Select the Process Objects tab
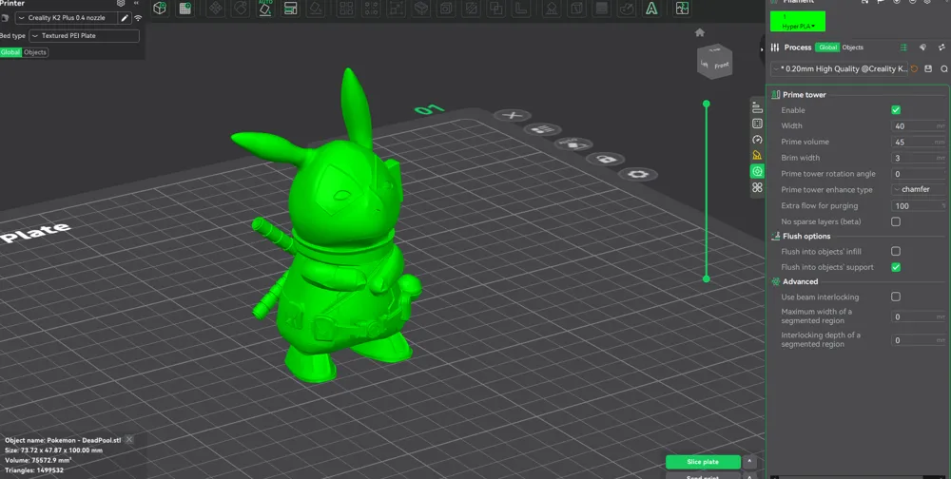The height and width of the screenshot is (479, 951). [x=853, y=48]
